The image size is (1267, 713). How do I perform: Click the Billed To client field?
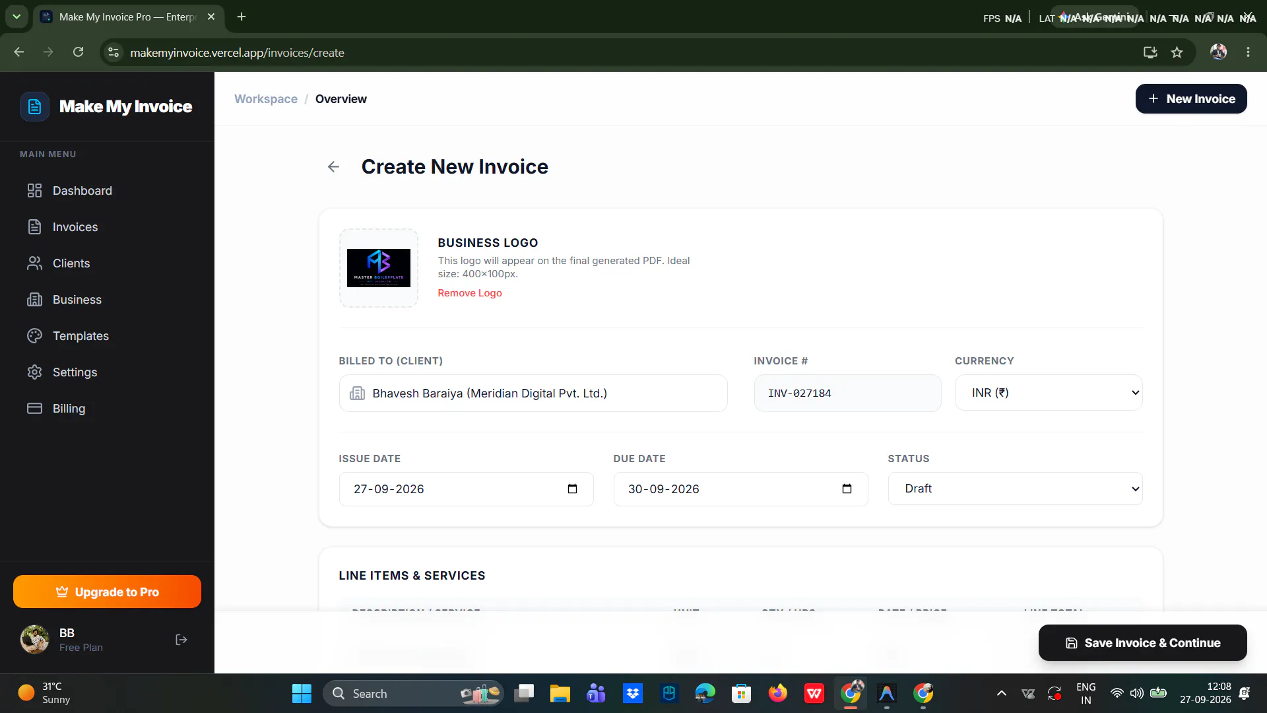pos(533,393)
